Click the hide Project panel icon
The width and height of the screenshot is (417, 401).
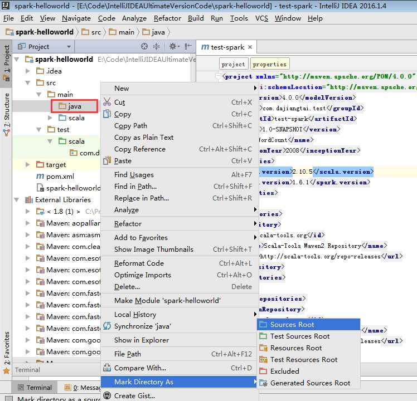188,46
